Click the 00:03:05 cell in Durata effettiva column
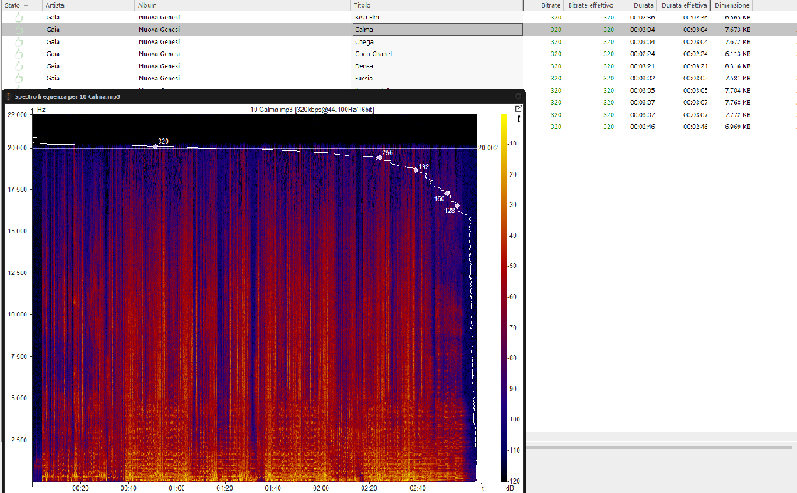Viewport: 797px width, 493px height. (695, 90)
